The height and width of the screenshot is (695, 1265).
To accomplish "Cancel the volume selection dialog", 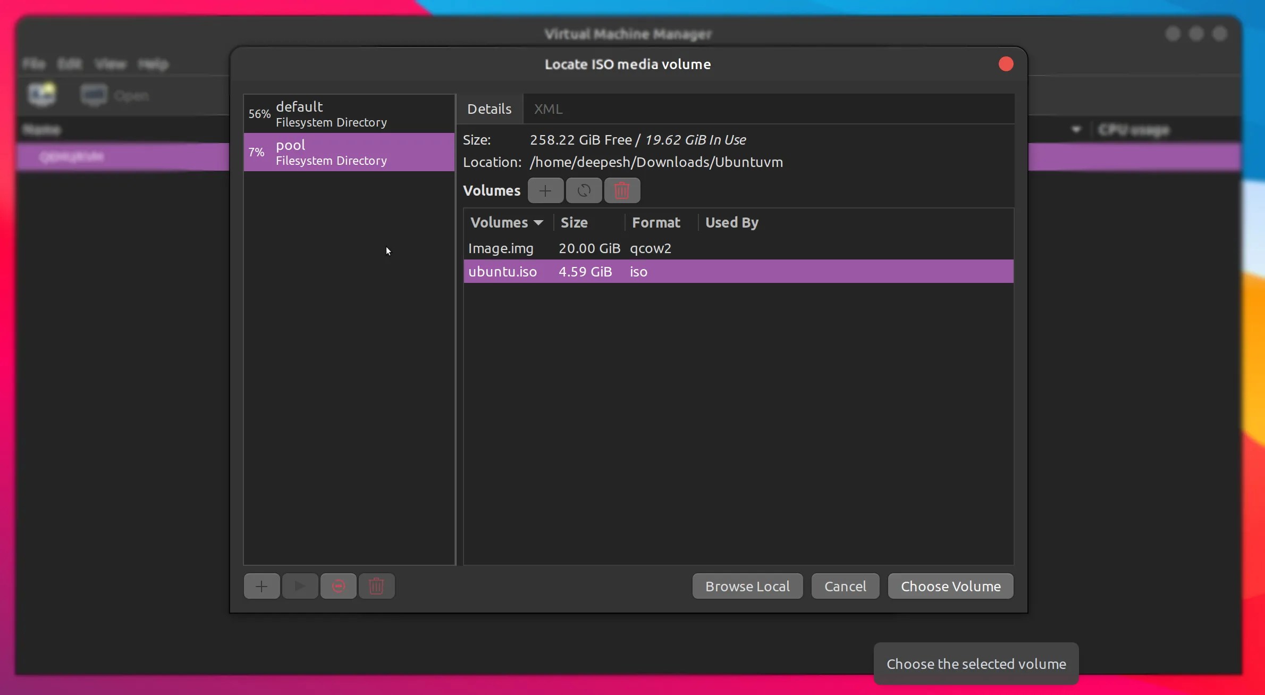I will point(845,586).
